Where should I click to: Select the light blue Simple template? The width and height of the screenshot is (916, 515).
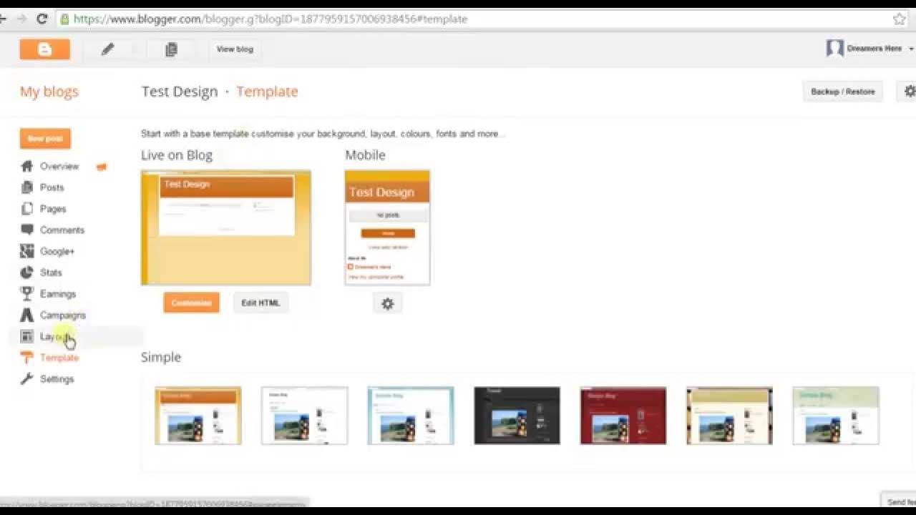coord(411,416)
